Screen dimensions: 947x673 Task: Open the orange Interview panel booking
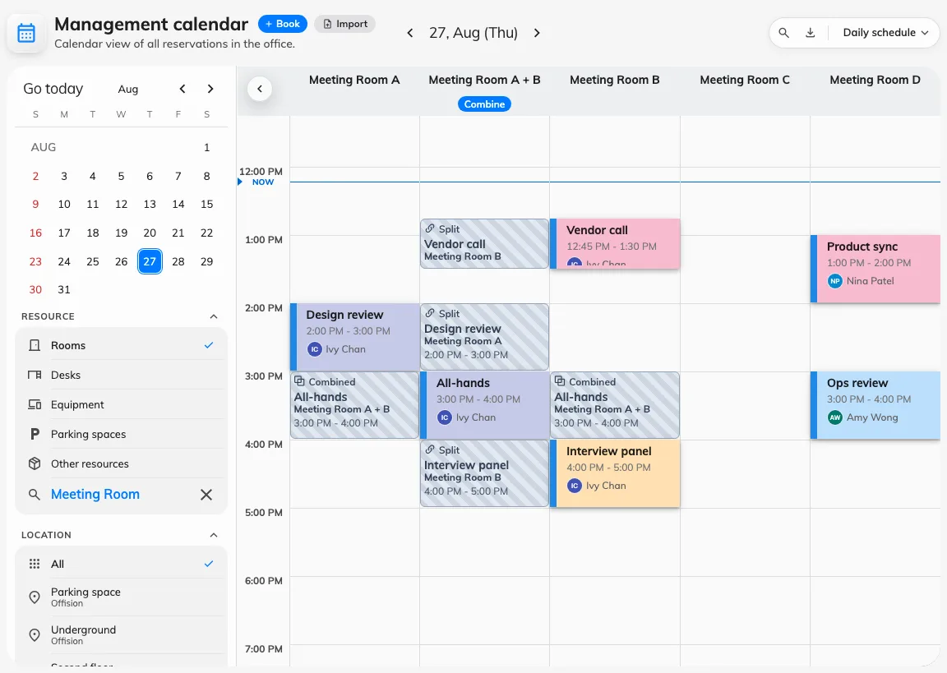[x=615, y=474]
